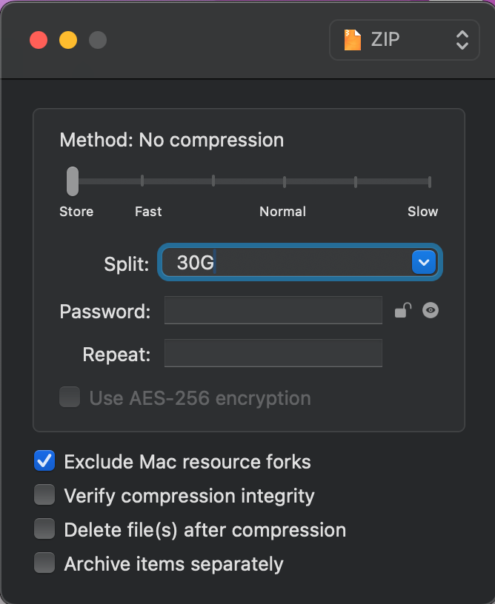
Task: Expand the Split size dropdown arrow
Action: coord(424,262)
